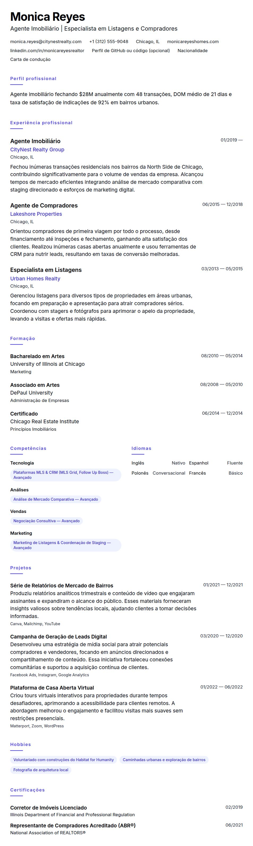Click the Certificações section heading

pyautogui.click(x=28, y=790)
